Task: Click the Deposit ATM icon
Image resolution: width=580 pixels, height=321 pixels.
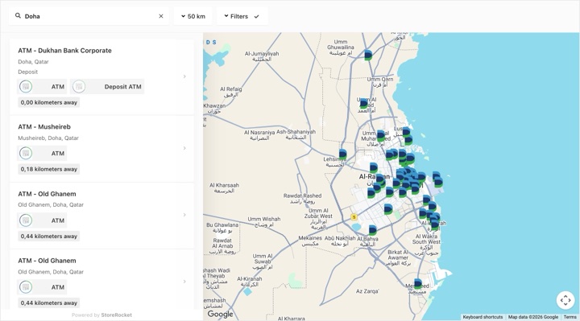Action: (79, 87)
